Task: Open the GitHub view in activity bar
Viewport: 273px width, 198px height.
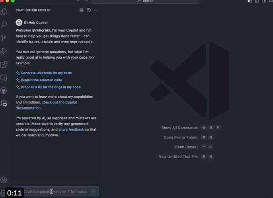Action: tap(4, 91)
